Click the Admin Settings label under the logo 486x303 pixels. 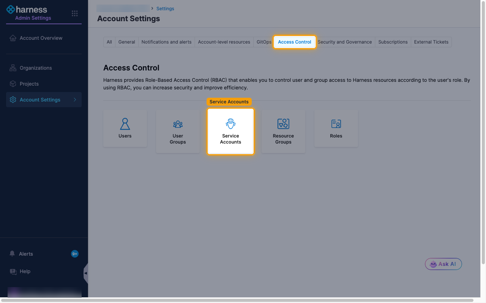[x=33, y=18]
